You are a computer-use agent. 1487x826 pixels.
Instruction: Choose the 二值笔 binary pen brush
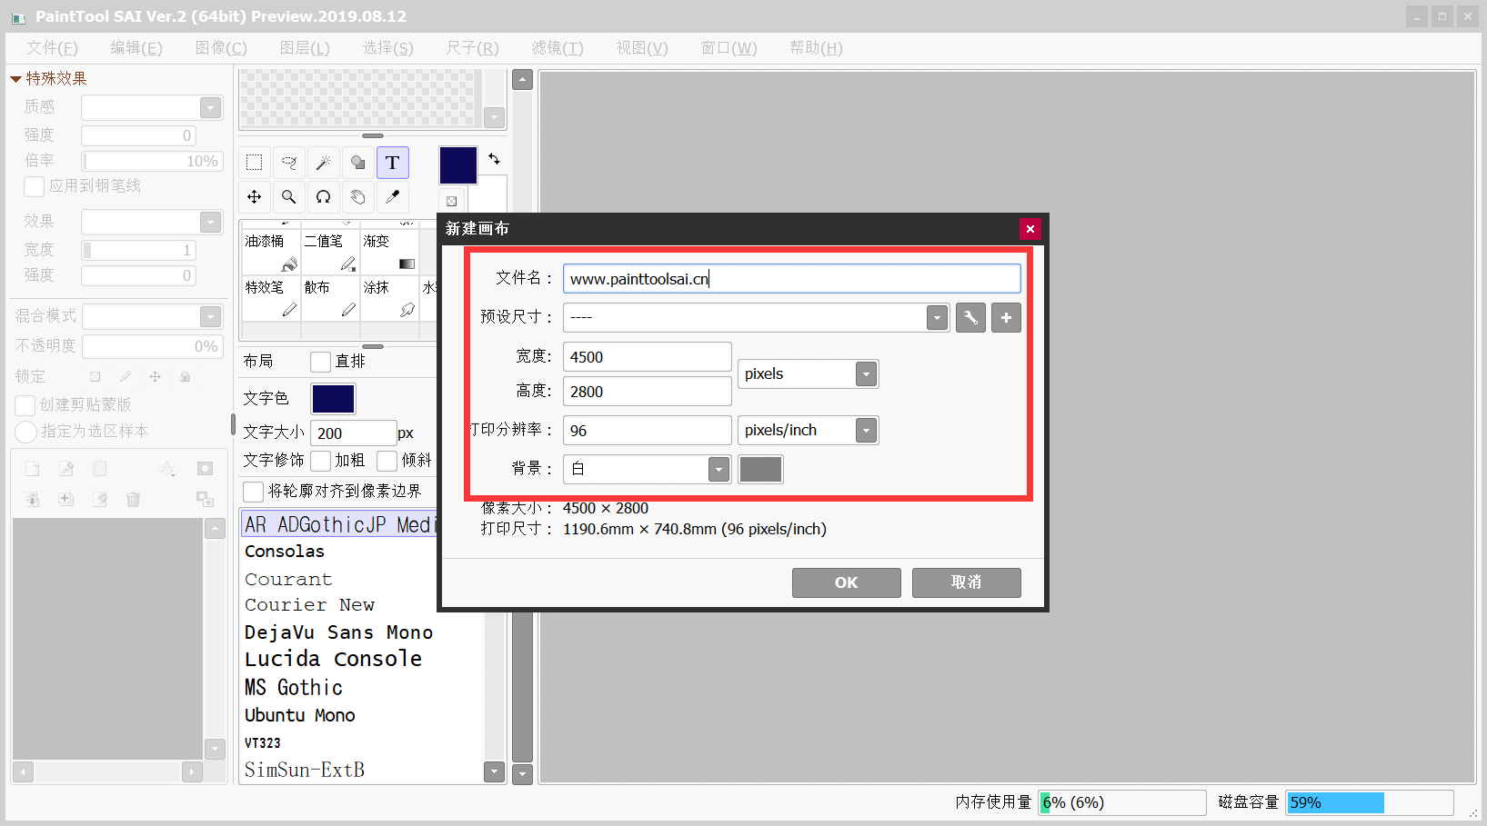coord(330,252)
